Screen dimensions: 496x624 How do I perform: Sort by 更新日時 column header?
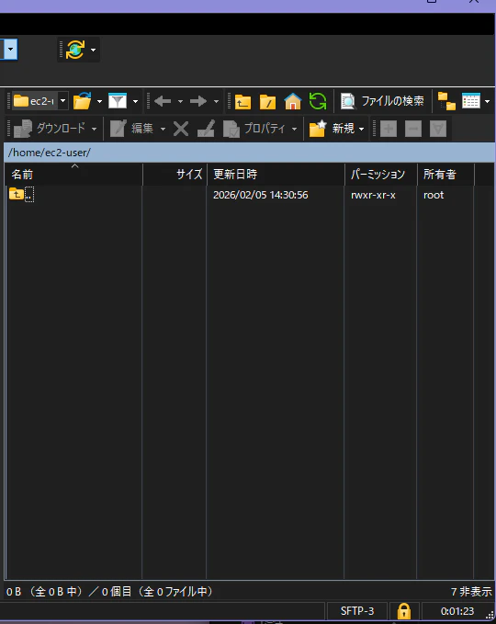(276, 175)
